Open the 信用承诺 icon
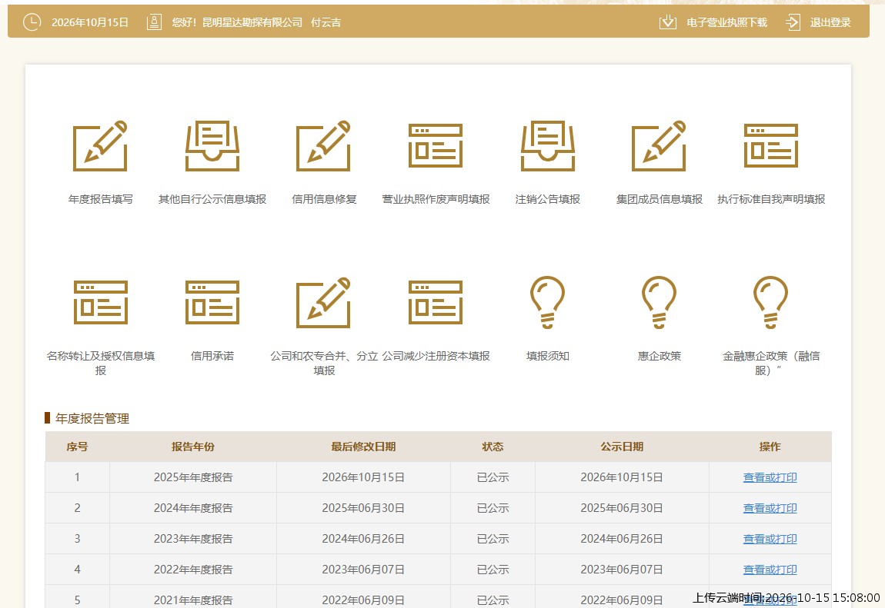This screenshot has height=608, width=885. click(x=212, y=303)
